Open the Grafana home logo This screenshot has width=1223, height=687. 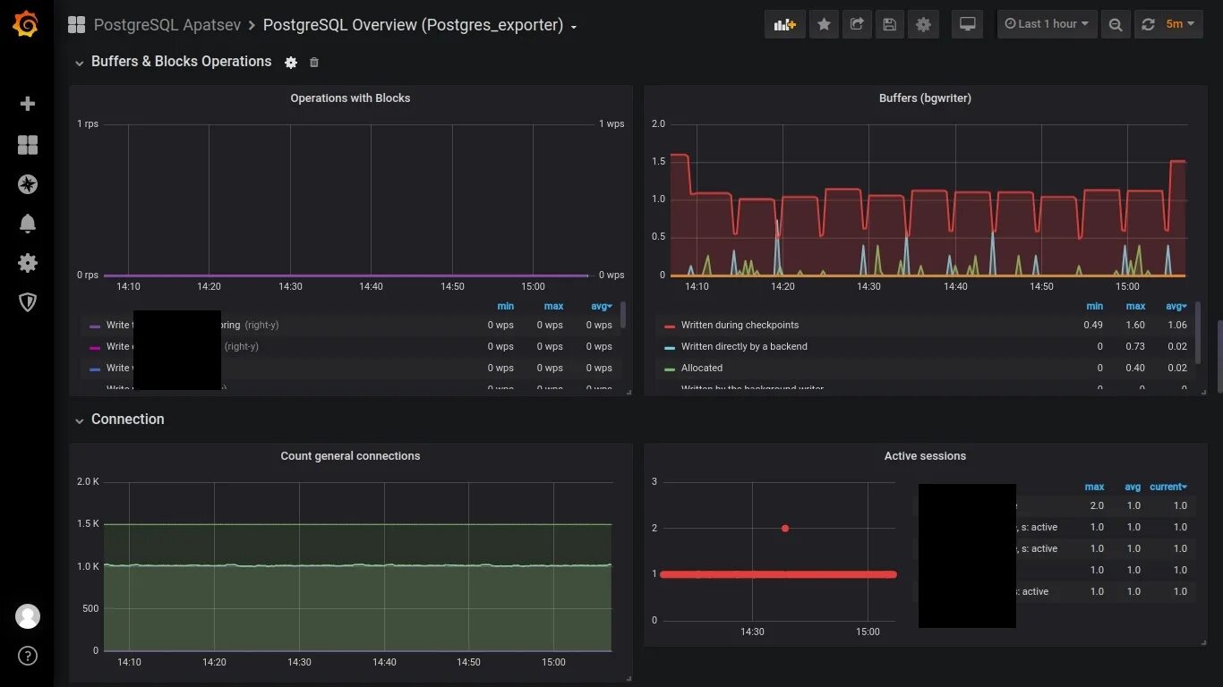pyautogui.click(x=25, y=24)
